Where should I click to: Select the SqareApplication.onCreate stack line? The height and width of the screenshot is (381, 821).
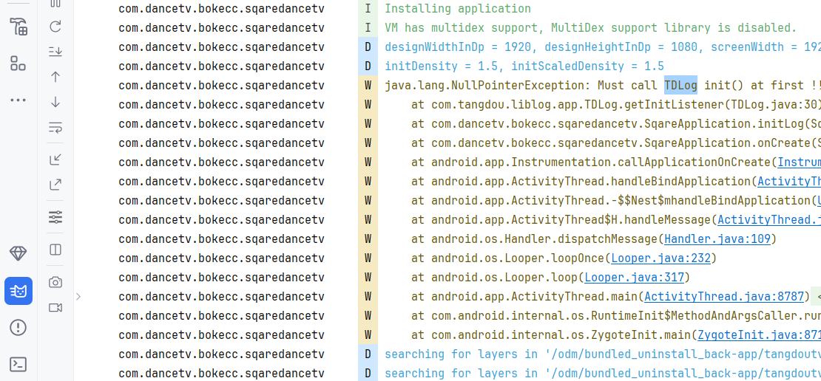(615, 143)
